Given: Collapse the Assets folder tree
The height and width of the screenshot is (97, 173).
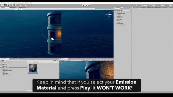Looking at the screenshot, I should (1, 65).
